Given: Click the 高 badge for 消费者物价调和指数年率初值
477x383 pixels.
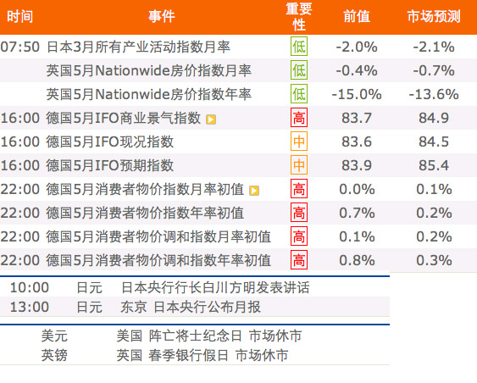Looking at the screenshot, I should click(x=299, y=260).
